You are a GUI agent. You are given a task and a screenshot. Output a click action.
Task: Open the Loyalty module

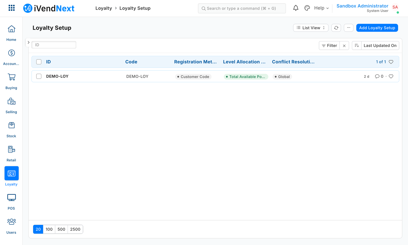click(x=11, y=176)
